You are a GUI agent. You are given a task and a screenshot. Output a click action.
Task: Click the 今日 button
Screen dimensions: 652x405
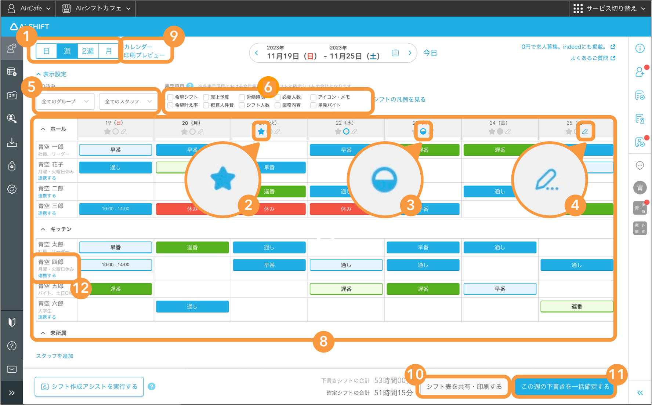pyautogui.click(x=430, y=53)
